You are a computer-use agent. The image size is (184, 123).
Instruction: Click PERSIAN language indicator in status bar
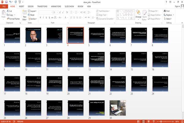20,121
